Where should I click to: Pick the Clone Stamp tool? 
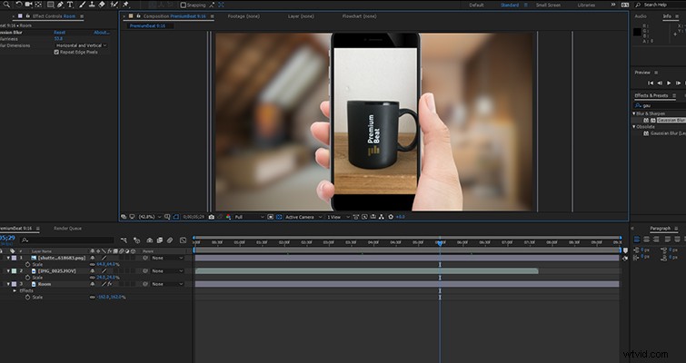tap(92, 5)
